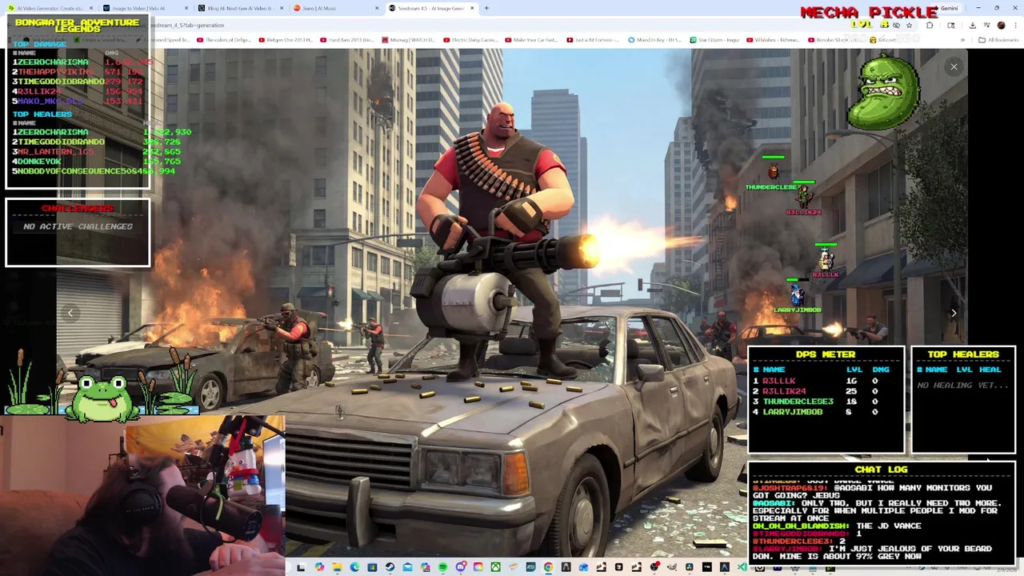
Task: Switch to Chrome on taskbar
Action: point(548,567)
